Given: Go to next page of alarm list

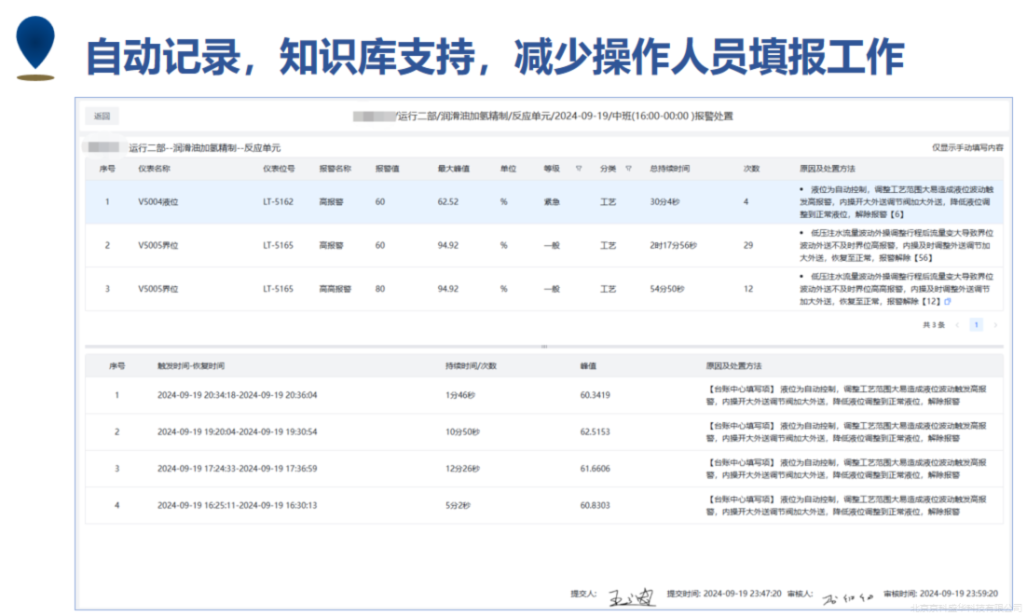Looking at the screenshot, I should click(x=995, y=325).
